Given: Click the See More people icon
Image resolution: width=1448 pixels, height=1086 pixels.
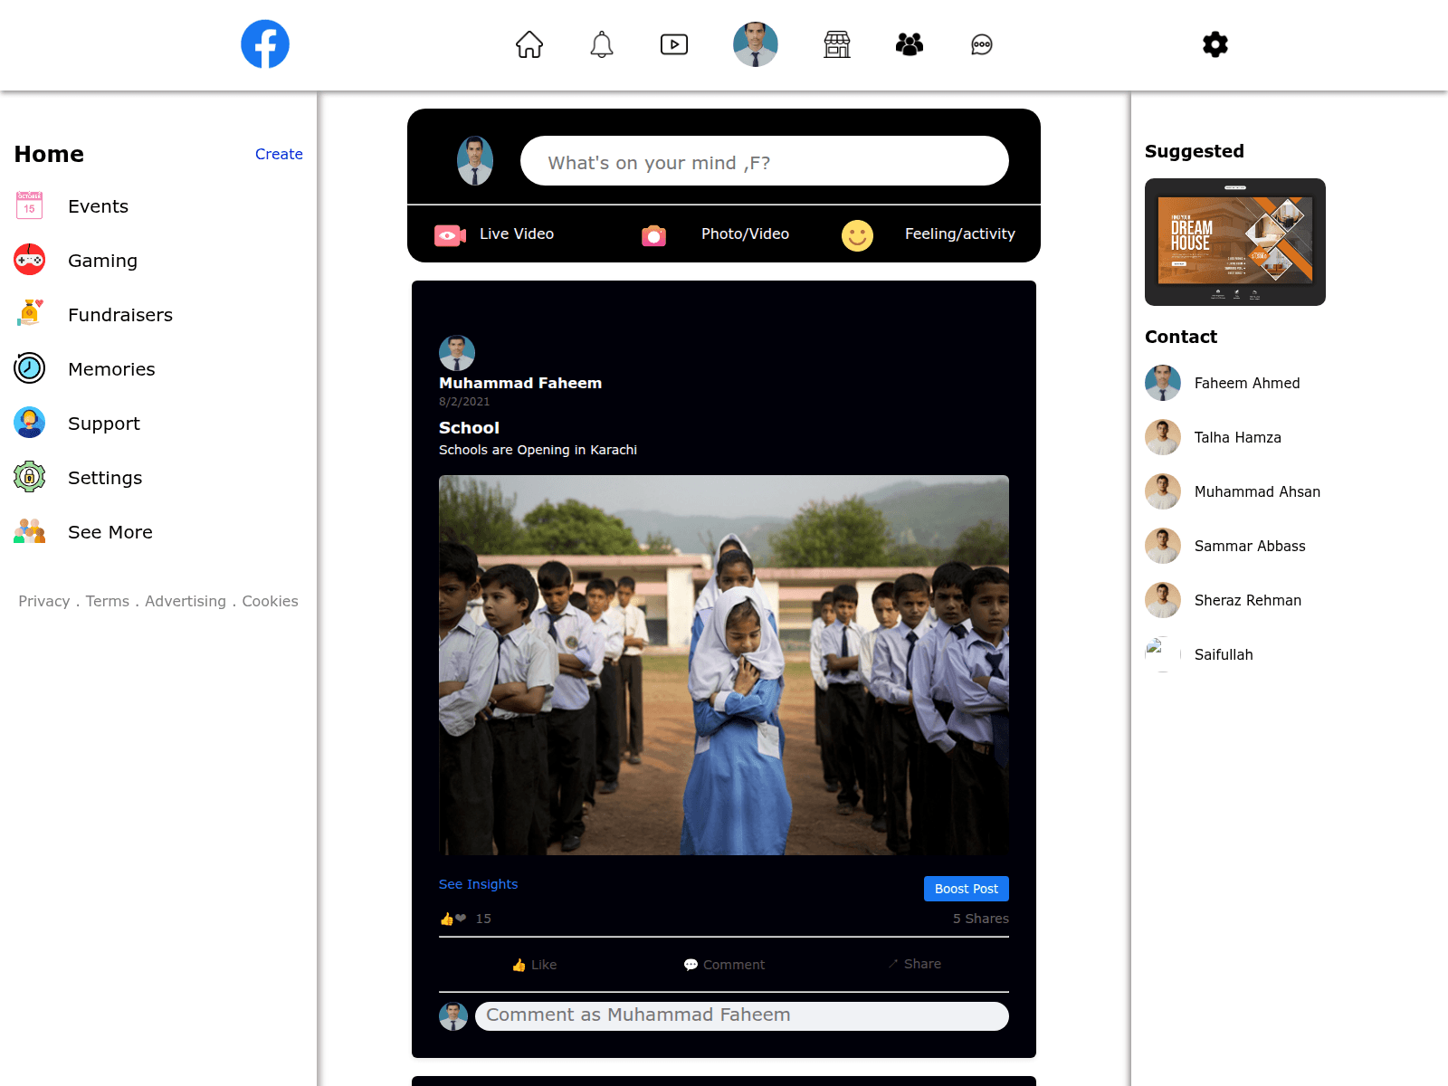Looking at the screenshot, I should [30, 532].
